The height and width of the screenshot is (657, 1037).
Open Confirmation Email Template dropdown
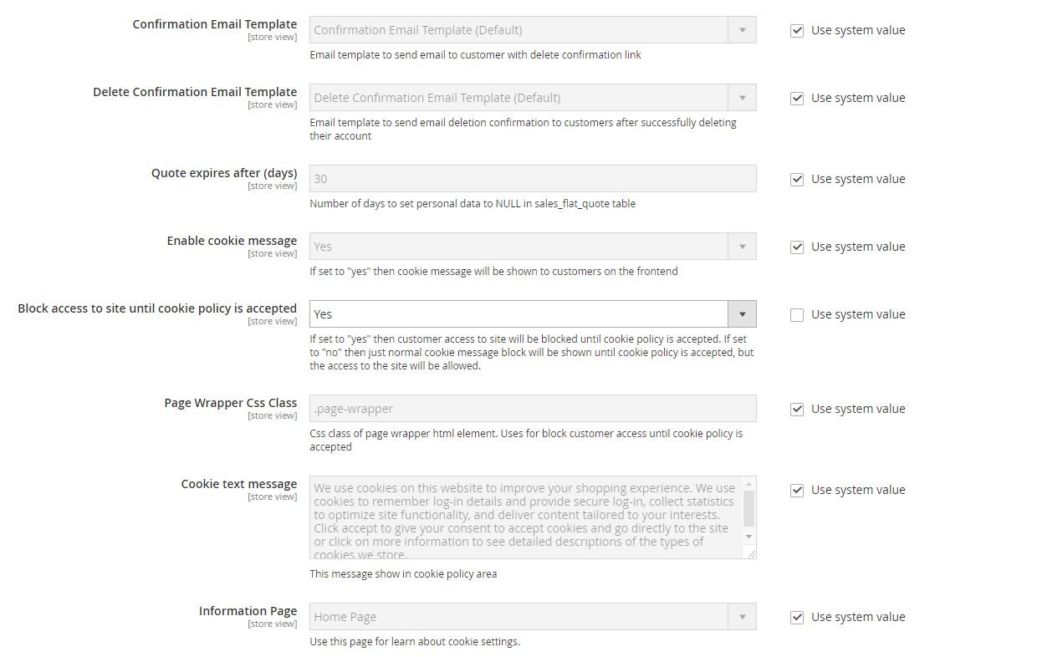[x=533, y=30]
